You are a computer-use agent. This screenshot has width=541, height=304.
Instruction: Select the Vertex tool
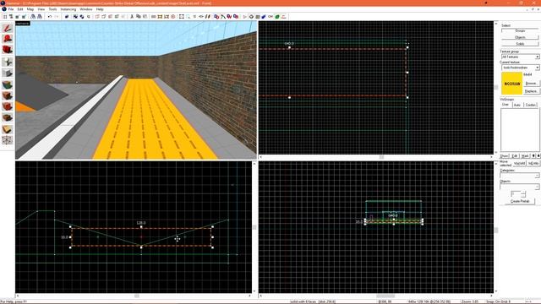click(x=8, y=140)
